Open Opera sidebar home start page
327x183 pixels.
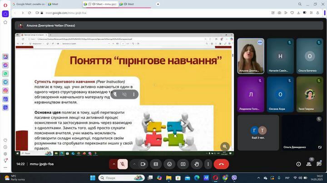pos(5,14)
